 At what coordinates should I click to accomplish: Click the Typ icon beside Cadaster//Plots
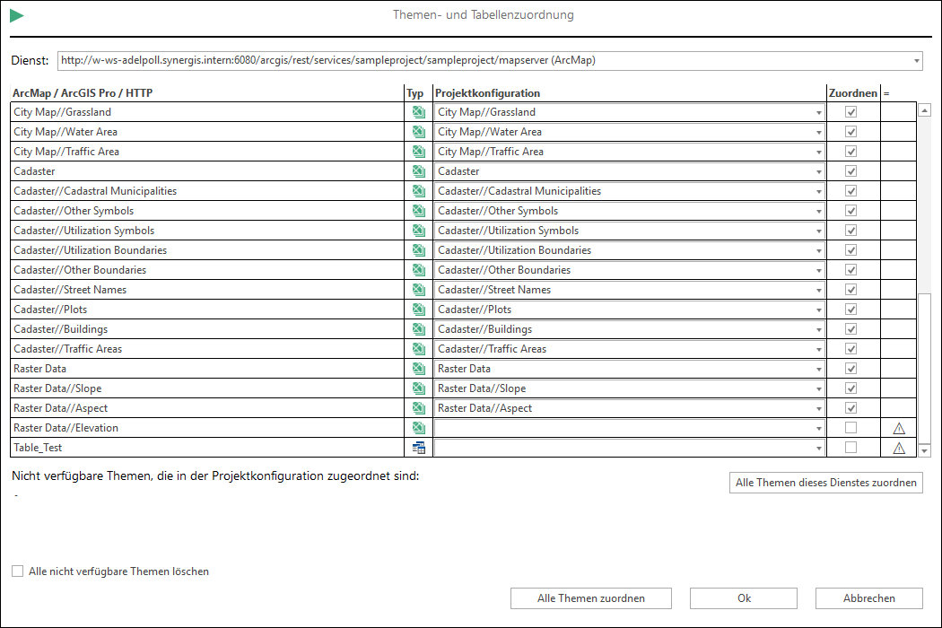(418, 309)
